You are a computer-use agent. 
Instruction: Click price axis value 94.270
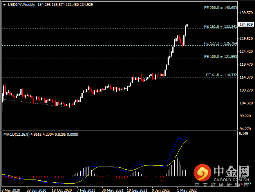point(245,129)
